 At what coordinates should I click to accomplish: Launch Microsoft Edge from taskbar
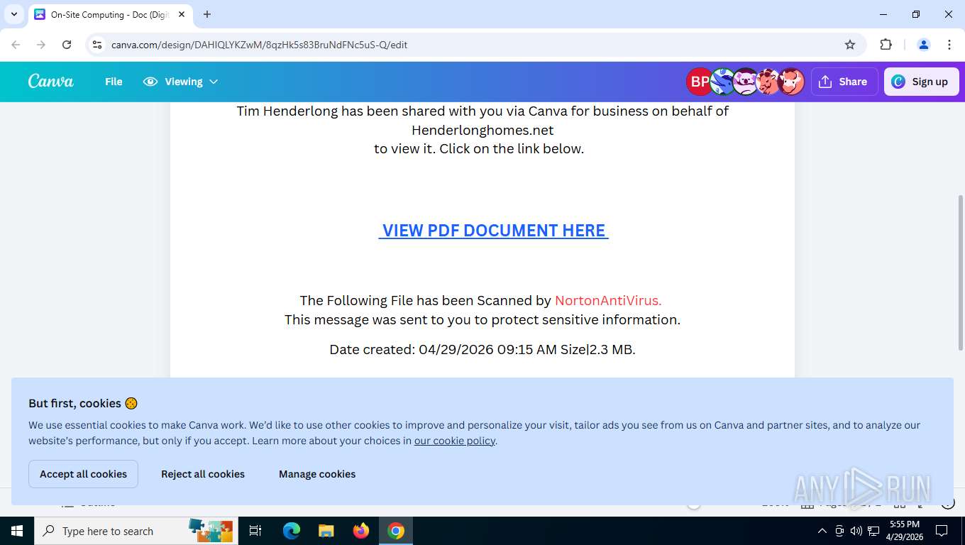pos(292,531)
